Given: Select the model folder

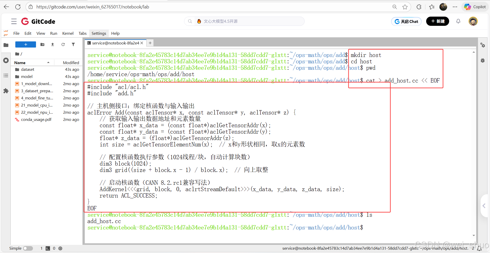Looking at the screenshot, I should pyautogui.click(x=47, y=77).
